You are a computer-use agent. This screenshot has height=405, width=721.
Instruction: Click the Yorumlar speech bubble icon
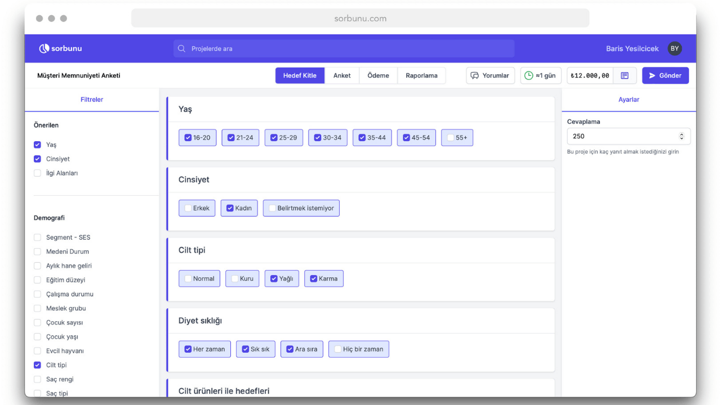pos(475,75)
